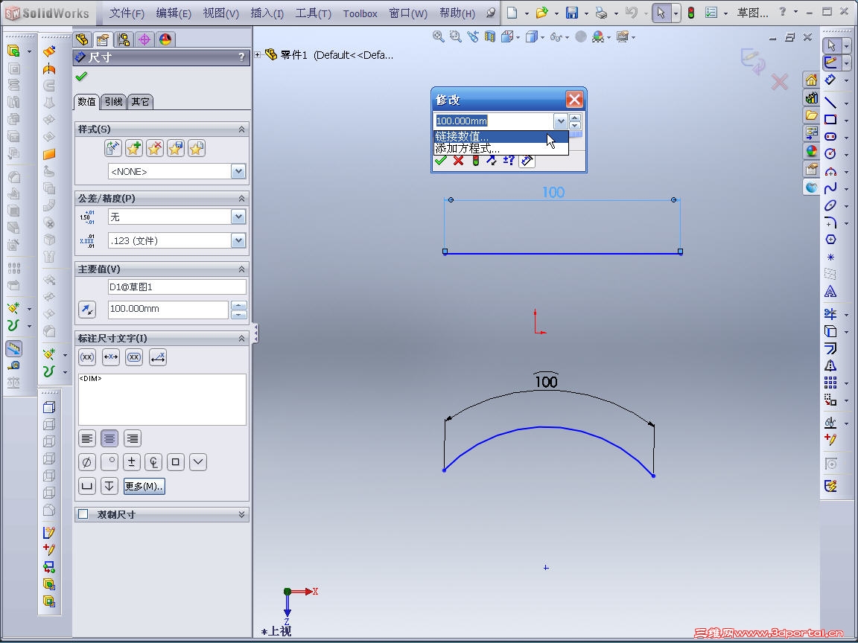Collapse the 主要值(V) section

pos(241,269)
